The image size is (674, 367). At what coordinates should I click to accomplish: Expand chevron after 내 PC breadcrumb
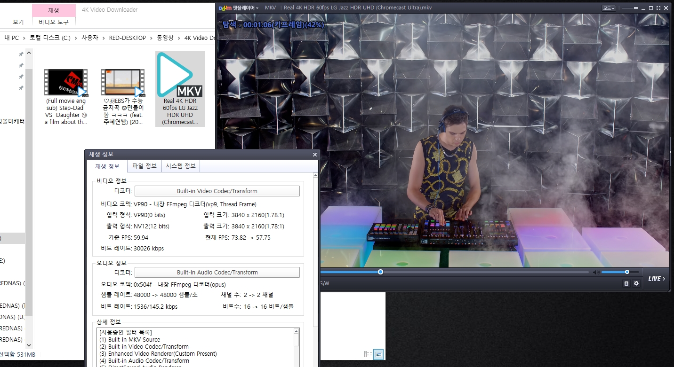coord(24,38)
